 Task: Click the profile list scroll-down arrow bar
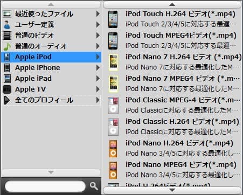(172, 190)
